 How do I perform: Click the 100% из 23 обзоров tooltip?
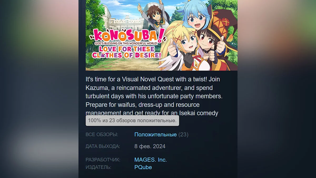click(x=132, y=121)
